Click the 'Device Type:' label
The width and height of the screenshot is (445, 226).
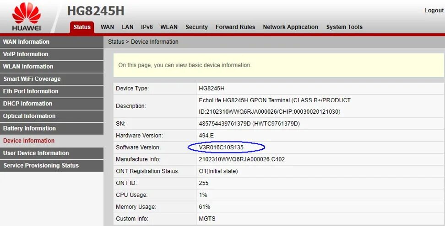point(132,89)
